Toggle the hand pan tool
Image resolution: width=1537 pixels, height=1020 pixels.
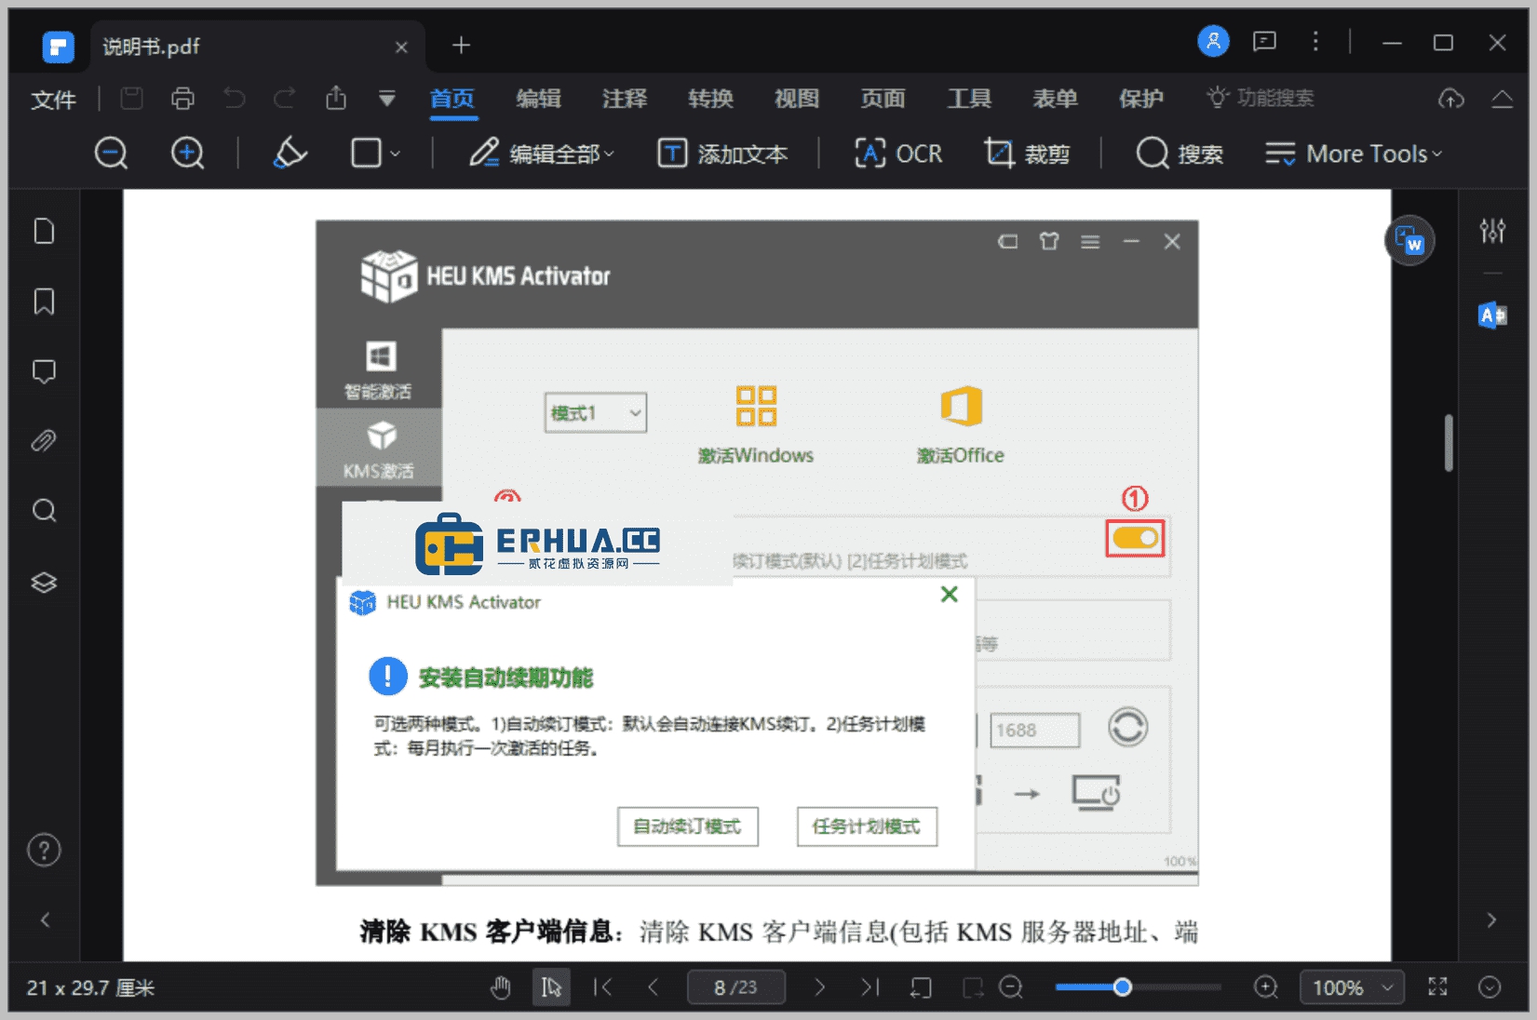pos(502,987)
